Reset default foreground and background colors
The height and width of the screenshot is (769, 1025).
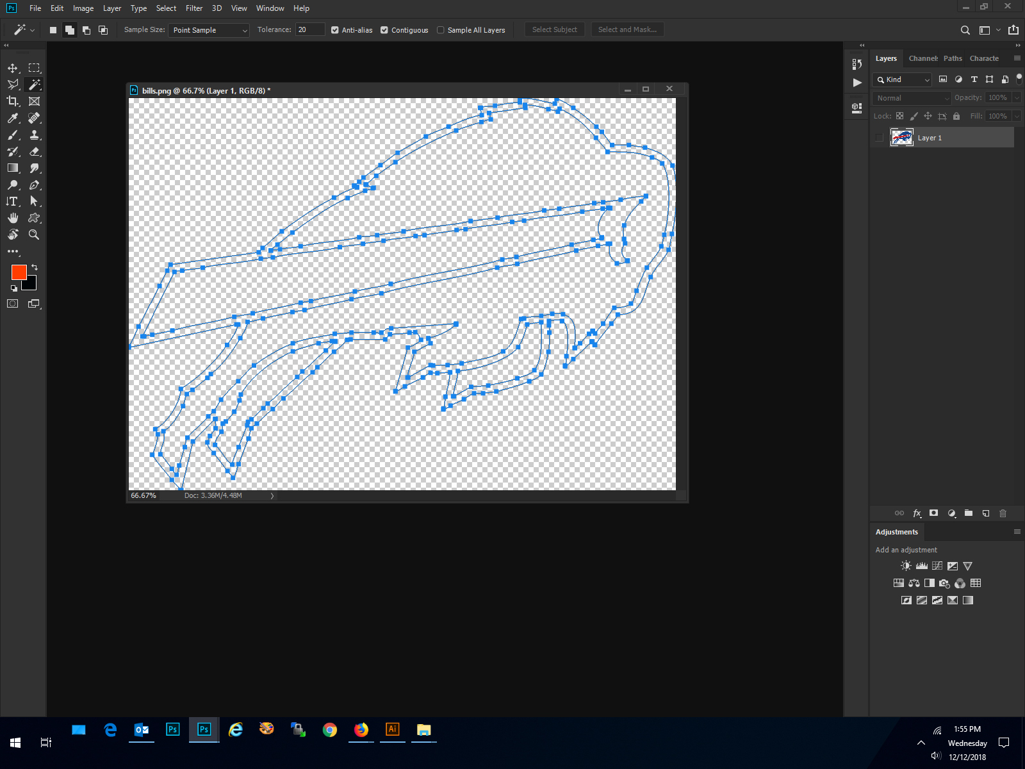click(x=14, y=288)
